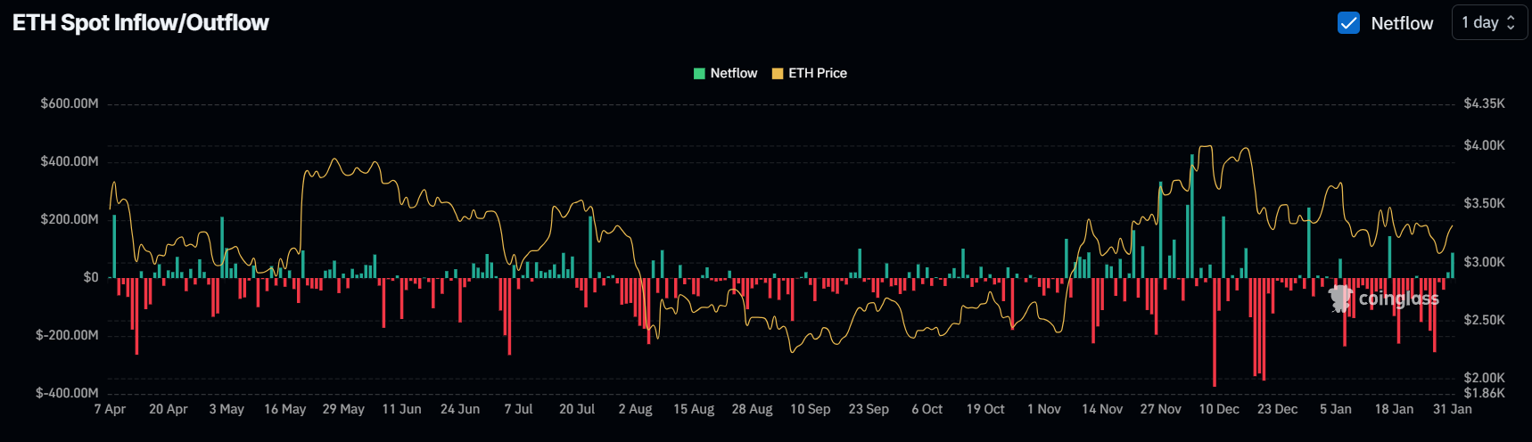Click the coinglass watermark text
This screenshot has width=1532, height=442.
point(1398,299)
